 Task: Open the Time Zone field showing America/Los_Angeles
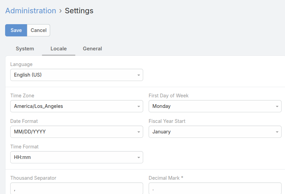73,106
